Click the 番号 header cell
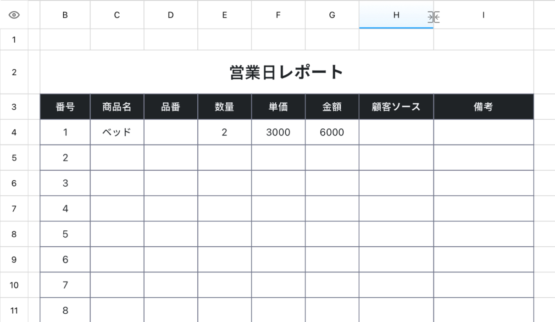 pos(65,107)
